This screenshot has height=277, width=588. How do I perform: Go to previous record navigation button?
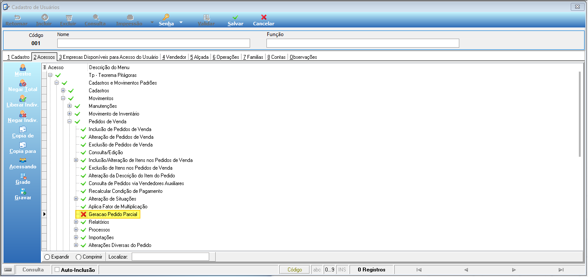click(466, 270)
